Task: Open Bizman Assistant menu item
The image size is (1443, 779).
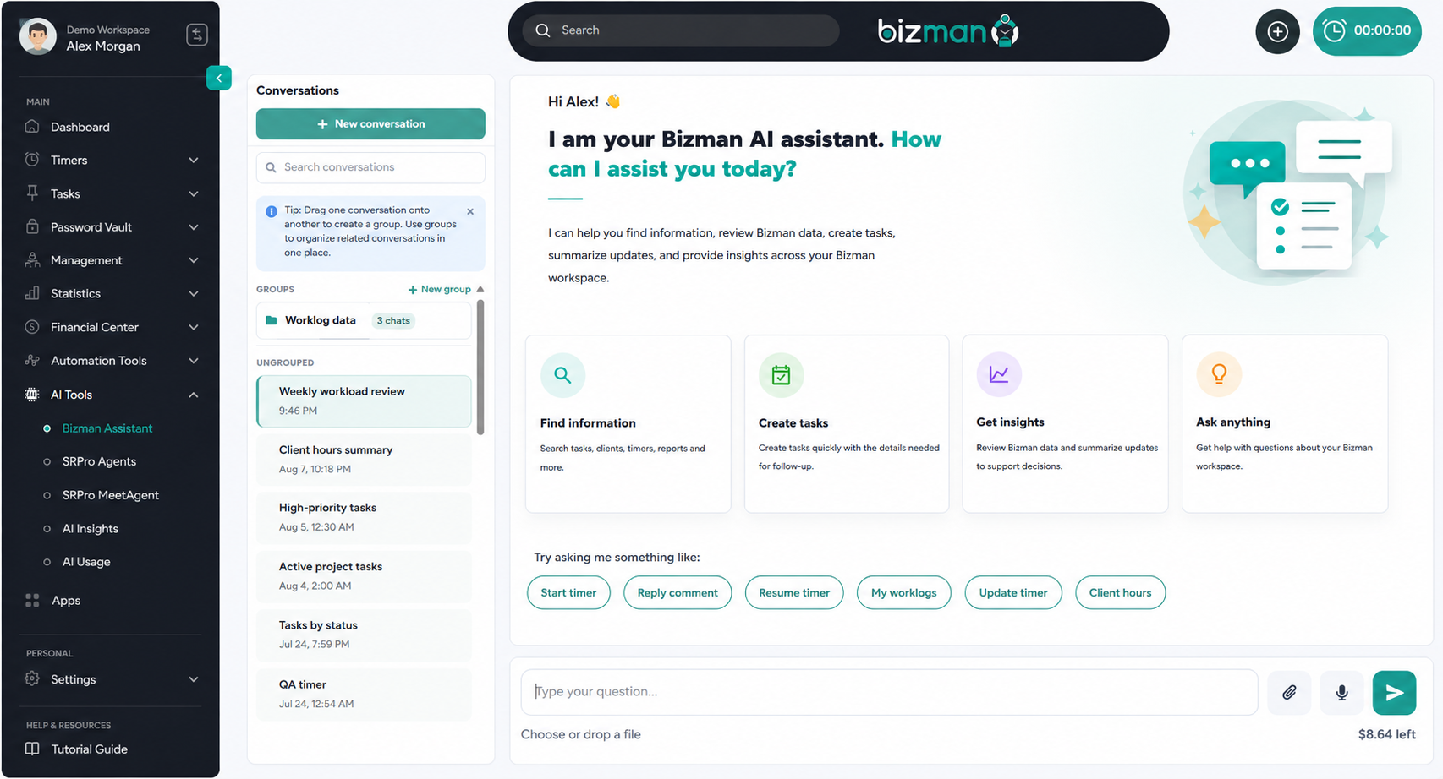Action: (x=107, y=428)
